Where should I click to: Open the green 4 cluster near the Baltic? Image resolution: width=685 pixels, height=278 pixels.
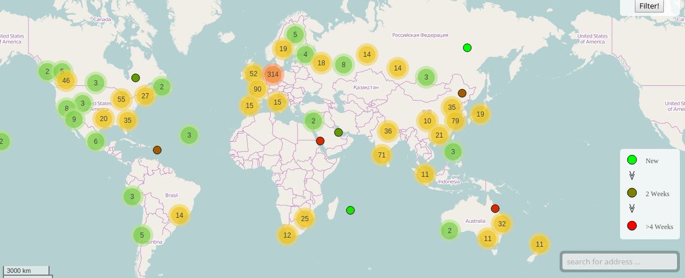coord(305,55)
